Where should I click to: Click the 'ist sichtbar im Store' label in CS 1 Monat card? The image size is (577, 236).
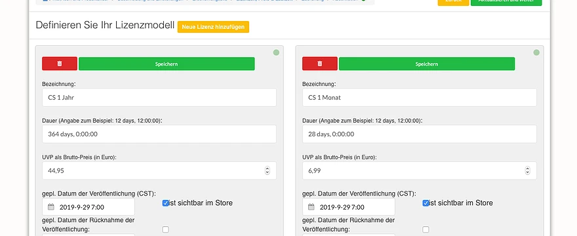pyautogui.click(x=461, y=203)
